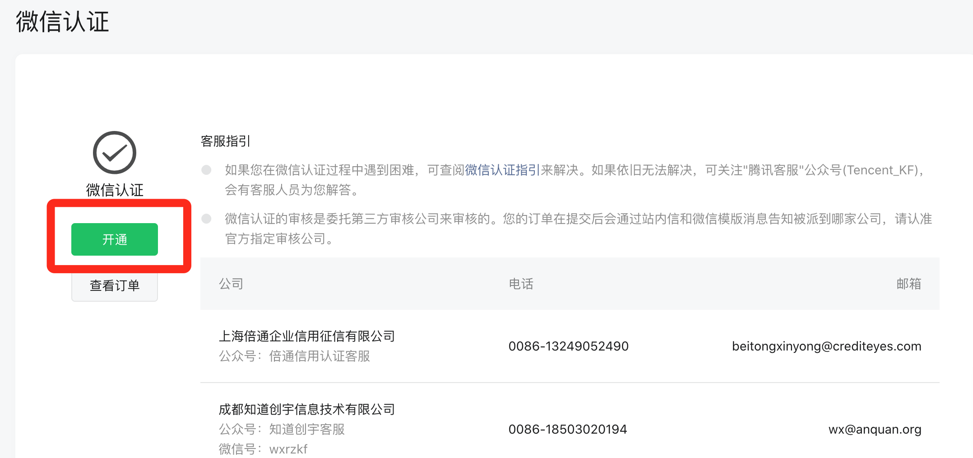This screenshot has width=973, height=458.
Task: Click phone number 0086-18503020194
Action: 568,430
